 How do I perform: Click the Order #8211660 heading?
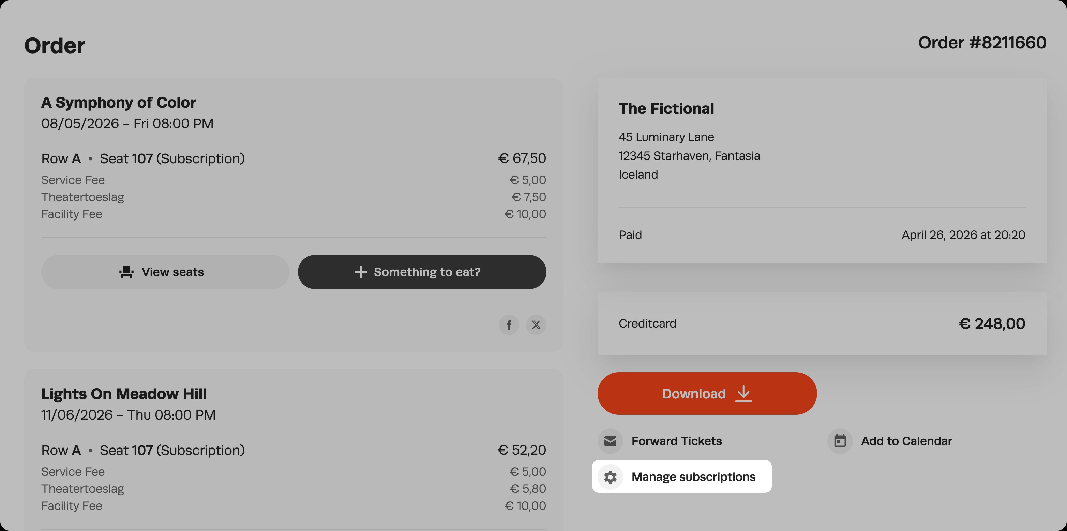click(x=982, y=43)
